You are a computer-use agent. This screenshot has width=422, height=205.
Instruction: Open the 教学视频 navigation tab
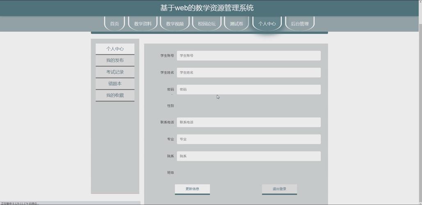point(175,24)
